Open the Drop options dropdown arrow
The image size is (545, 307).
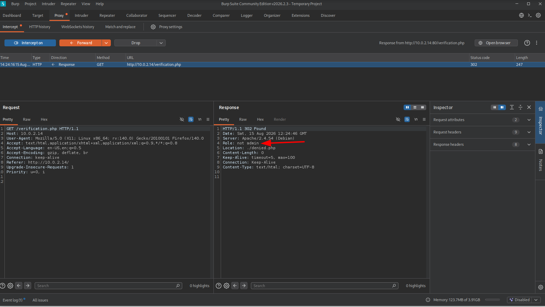pos(161,43)
